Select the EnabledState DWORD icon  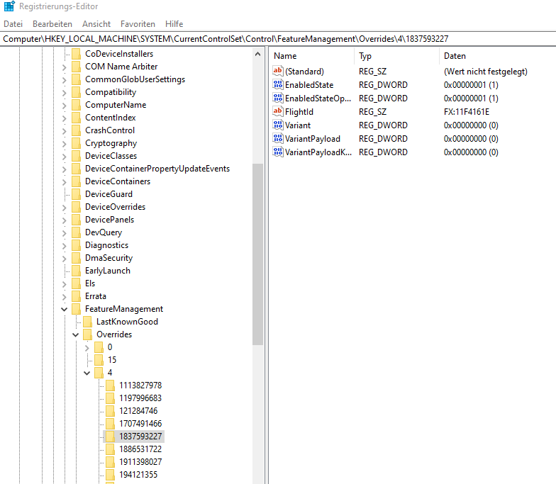tap(278, 84)
